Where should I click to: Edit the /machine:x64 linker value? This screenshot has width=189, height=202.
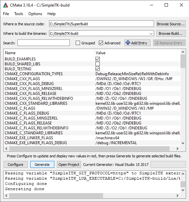point(107,138)
